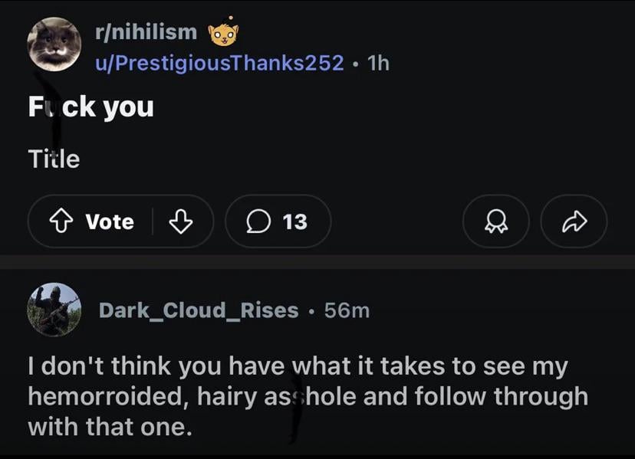Open Dark_Cloud_Rises profile avatar
Screen dimensions: 635x459
tap(54, 310)
